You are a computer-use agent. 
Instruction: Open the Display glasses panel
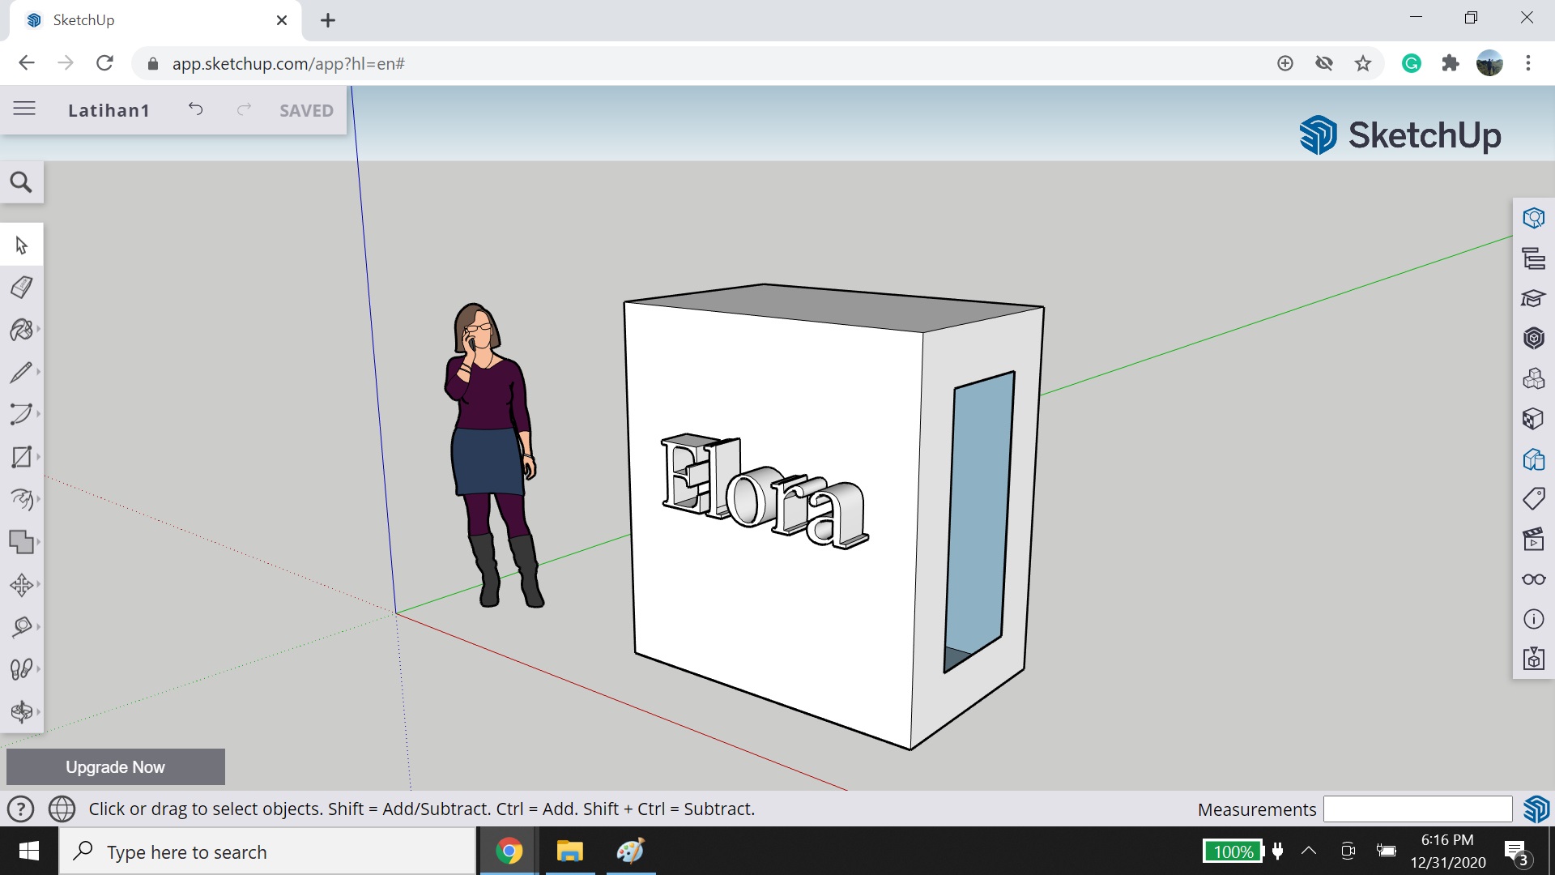coord(1533,579)
